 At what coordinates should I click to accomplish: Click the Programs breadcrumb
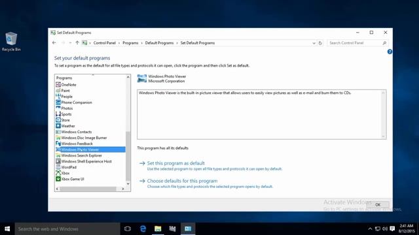pos(130,43)
